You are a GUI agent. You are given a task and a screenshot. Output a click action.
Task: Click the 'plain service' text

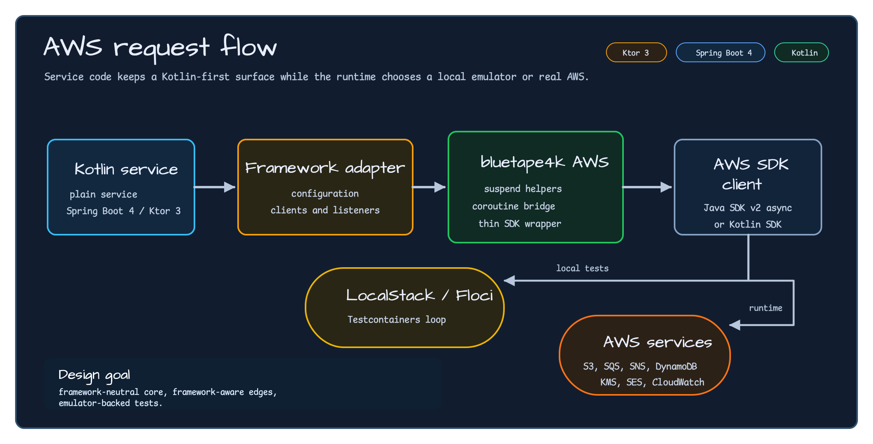click(104, 194)
